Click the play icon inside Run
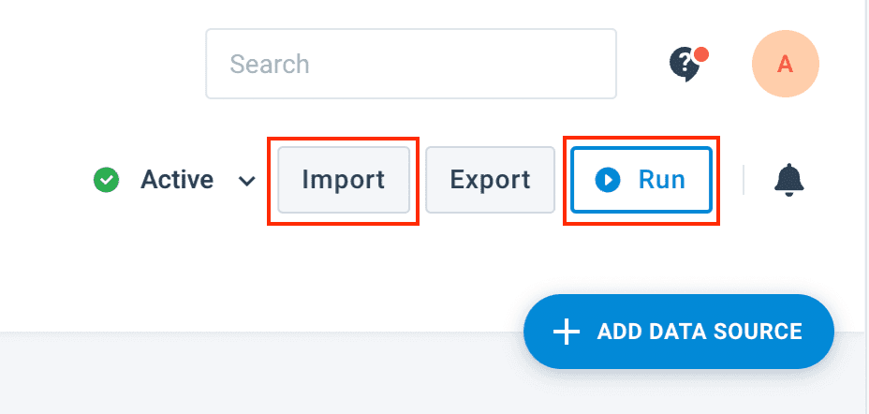 608,180
